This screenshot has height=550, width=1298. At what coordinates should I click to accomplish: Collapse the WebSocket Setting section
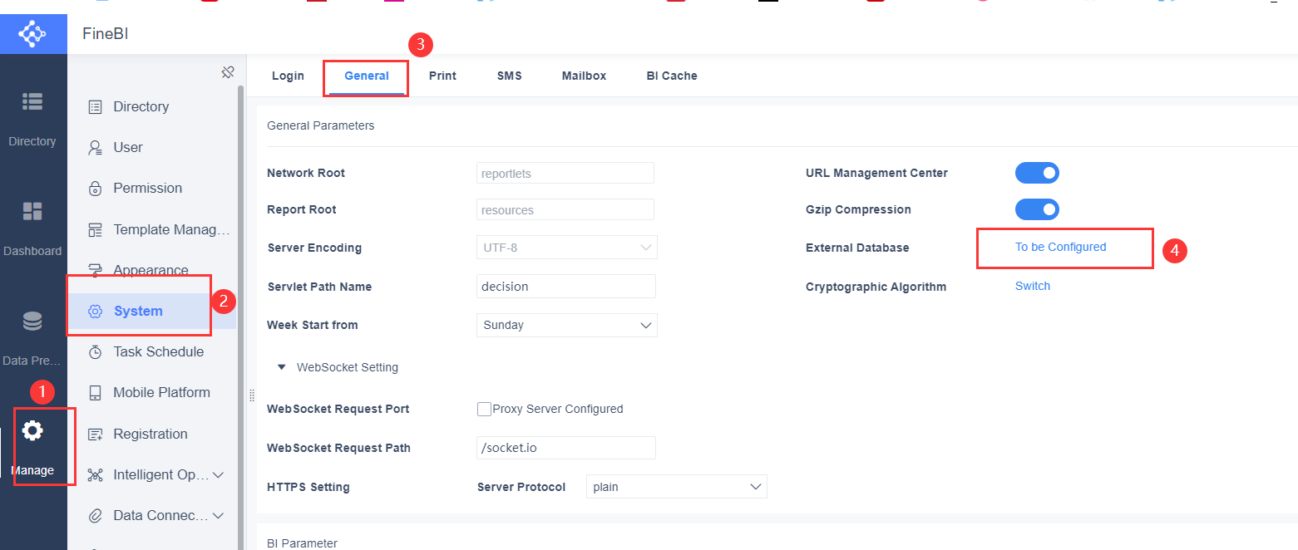point(281,366)
